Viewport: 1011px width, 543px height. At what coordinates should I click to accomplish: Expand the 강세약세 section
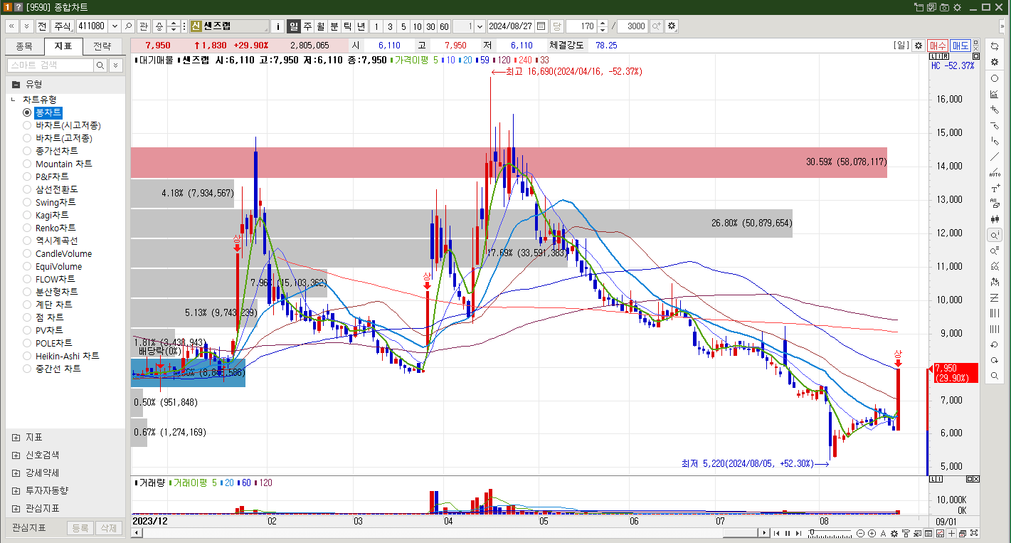[16, 473]
